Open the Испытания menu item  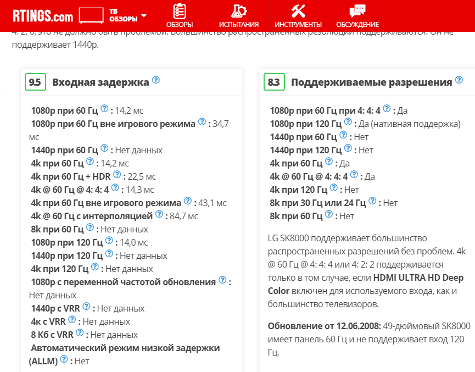click(x=239, y=16)
